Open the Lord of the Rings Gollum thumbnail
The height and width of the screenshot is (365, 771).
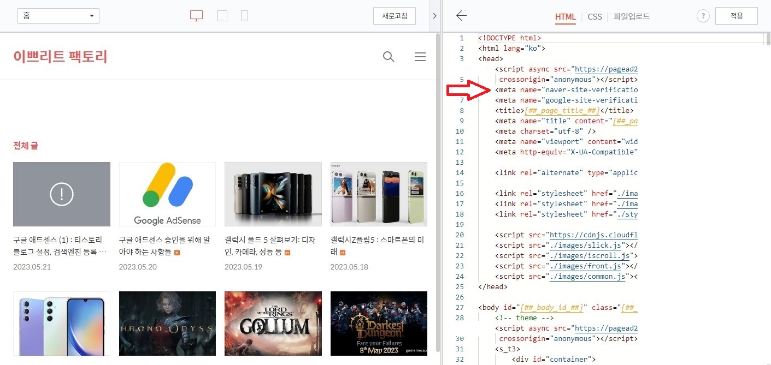[273, 324]
